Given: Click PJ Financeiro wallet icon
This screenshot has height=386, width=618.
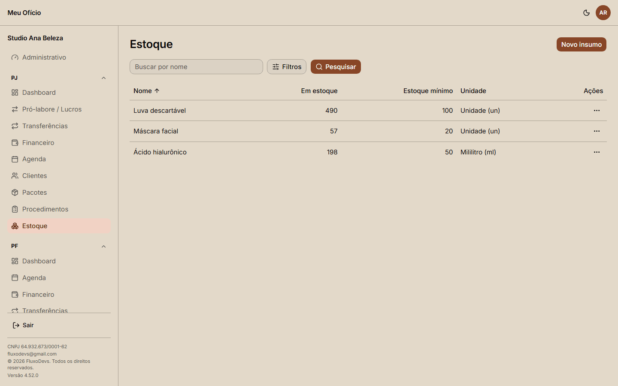Looking at the screenshot, I should point(15,143).
